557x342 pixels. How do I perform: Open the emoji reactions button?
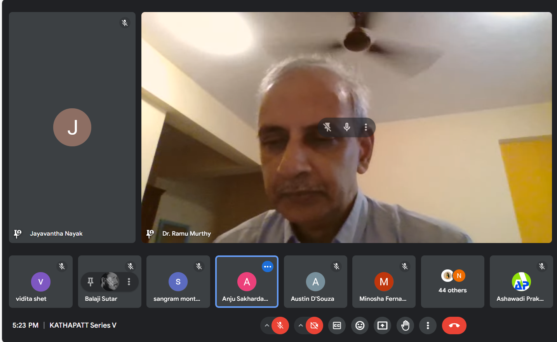coord(360,326)
